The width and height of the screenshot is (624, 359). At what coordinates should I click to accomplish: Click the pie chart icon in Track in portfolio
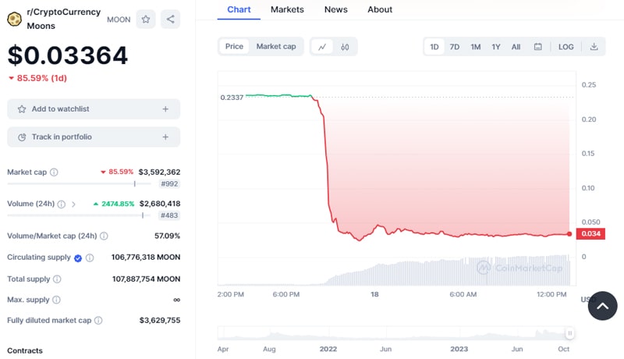[x=22, y=137]
